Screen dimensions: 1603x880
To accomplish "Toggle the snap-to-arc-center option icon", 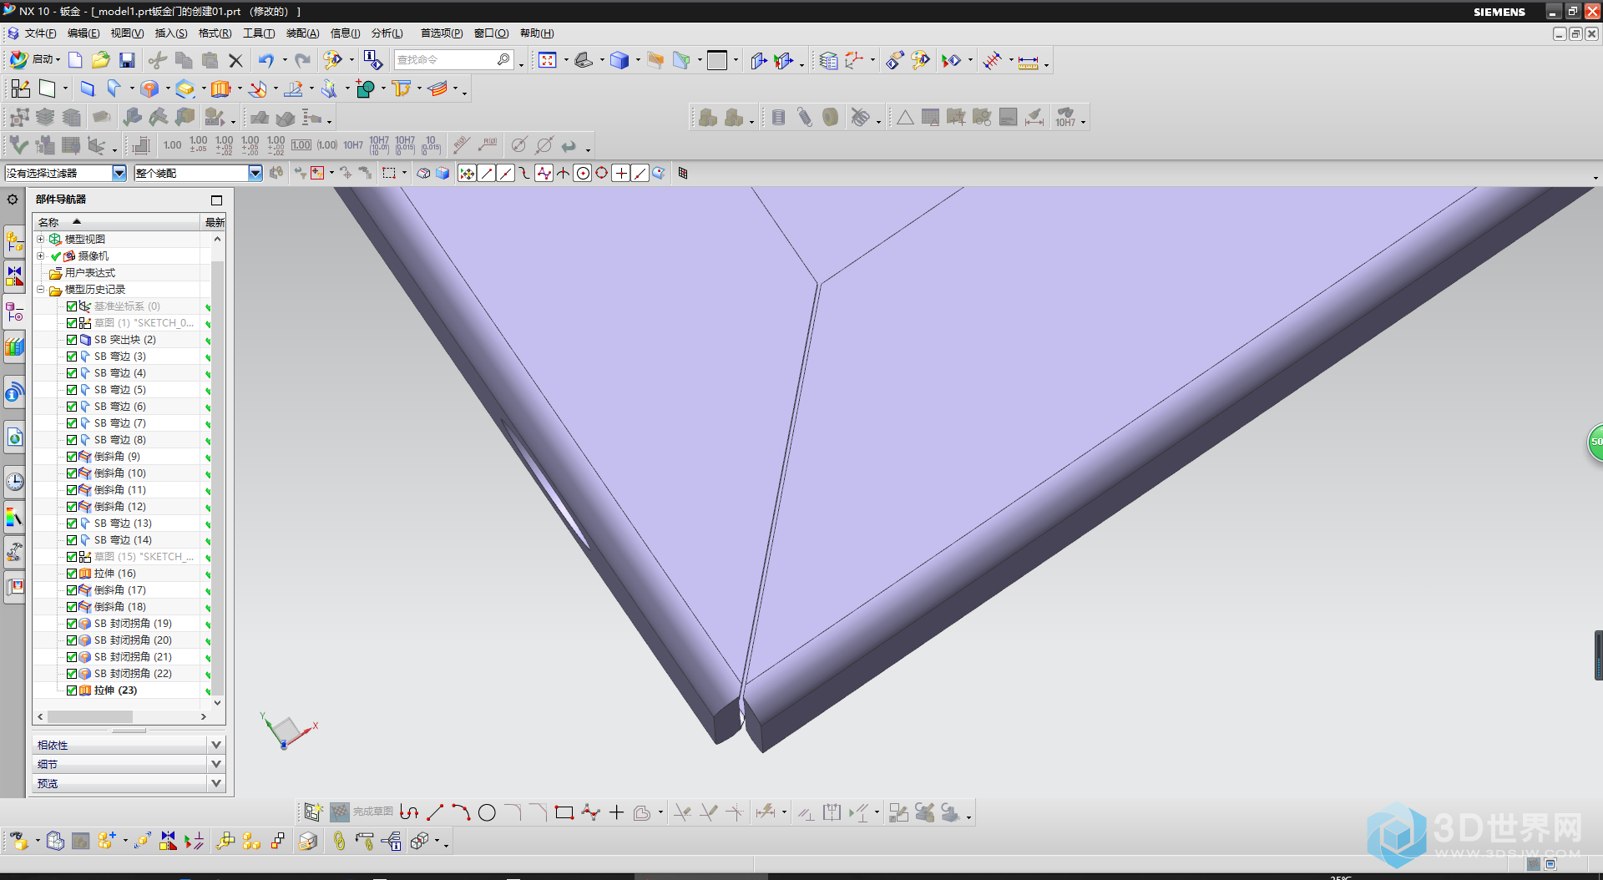I will 583,173.
